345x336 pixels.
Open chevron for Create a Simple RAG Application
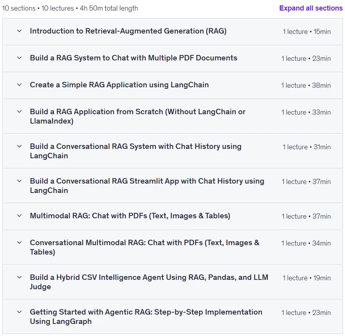pyautogui.click(x=19, y=85)
